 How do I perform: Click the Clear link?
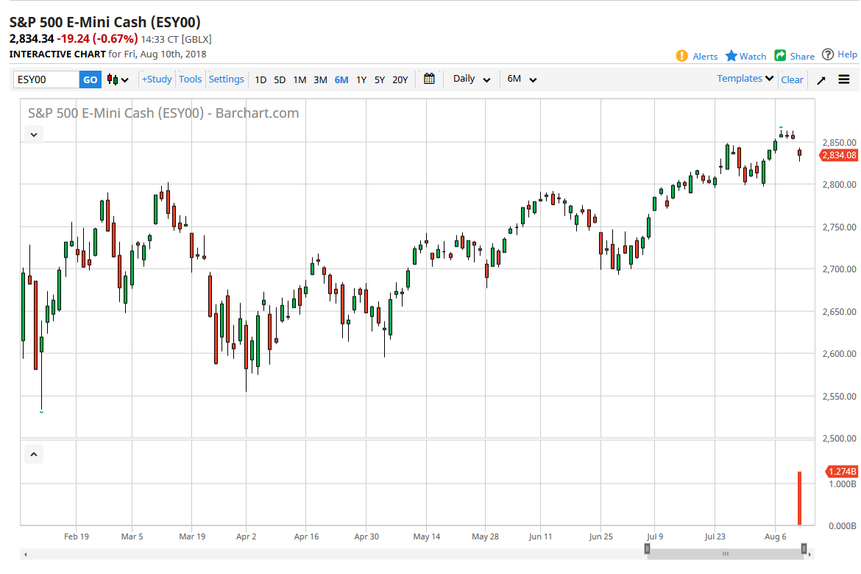coord(792,79)
